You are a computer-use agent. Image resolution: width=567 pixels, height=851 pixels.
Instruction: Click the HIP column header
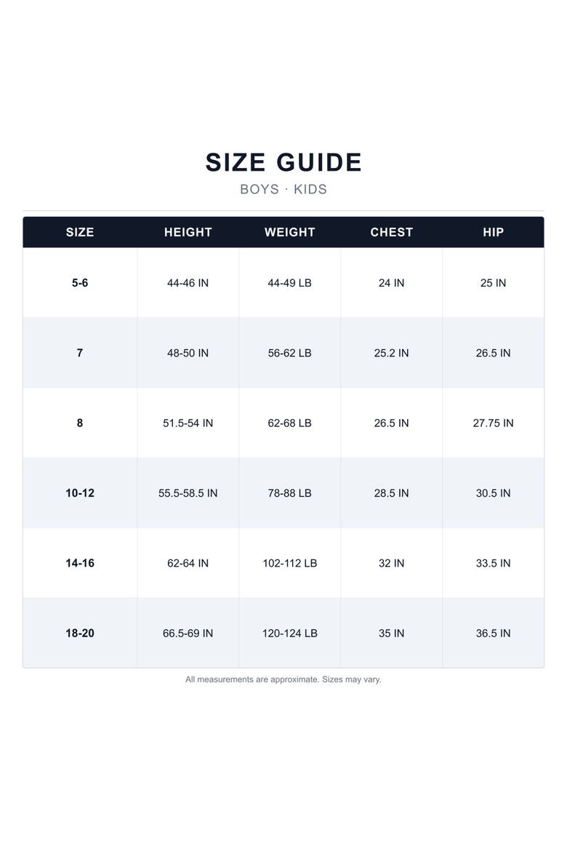493,232
